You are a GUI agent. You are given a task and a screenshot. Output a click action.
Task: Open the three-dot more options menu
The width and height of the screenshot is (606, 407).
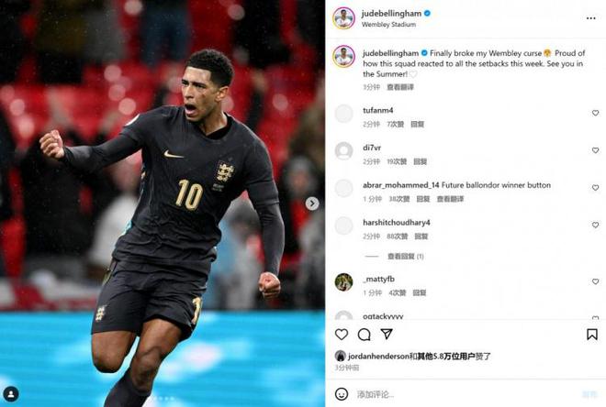pyautogui.click(x=590, y=18)
